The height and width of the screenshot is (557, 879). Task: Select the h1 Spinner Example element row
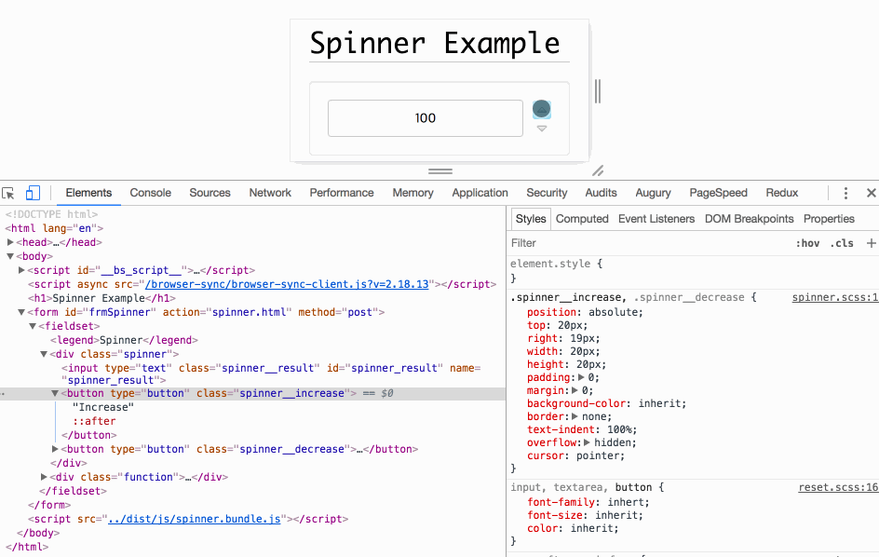click(102, 298)
